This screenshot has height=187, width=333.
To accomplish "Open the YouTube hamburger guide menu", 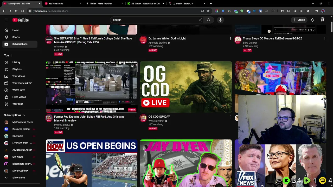I will 6,20.
